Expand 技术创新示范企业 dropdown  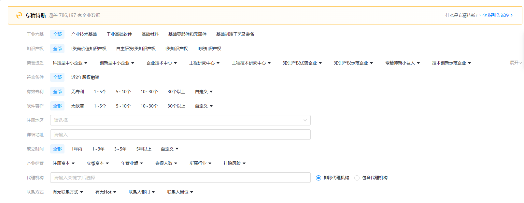click(451, 63)
